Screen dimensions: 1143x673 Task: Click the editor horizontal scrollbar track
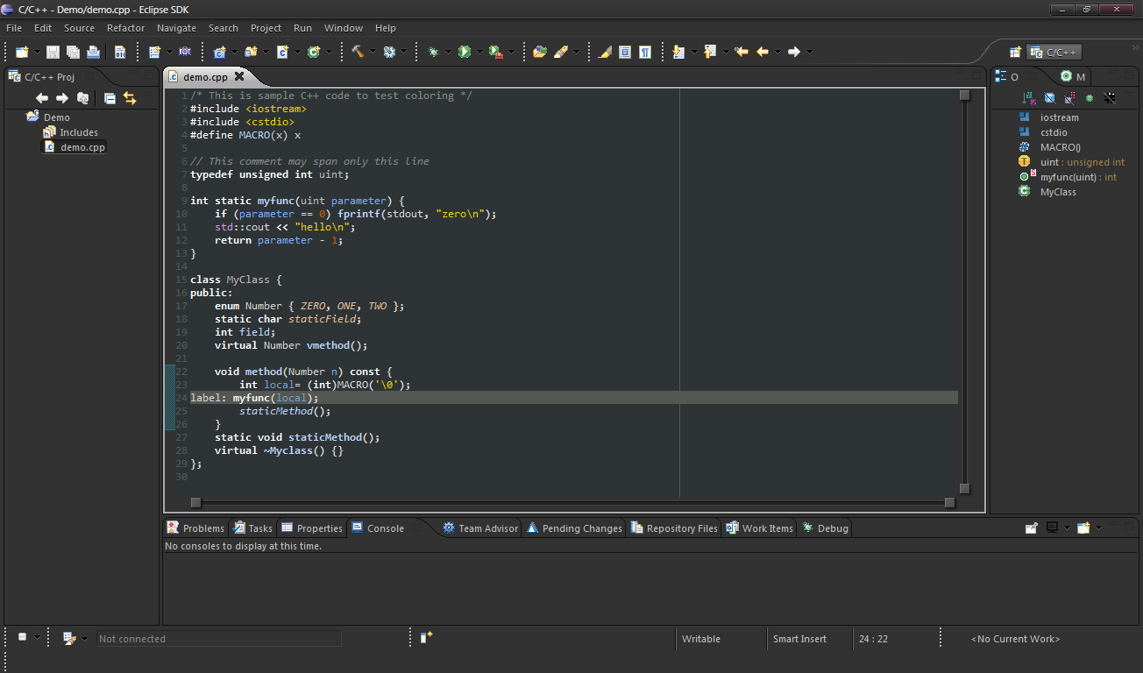572,502
